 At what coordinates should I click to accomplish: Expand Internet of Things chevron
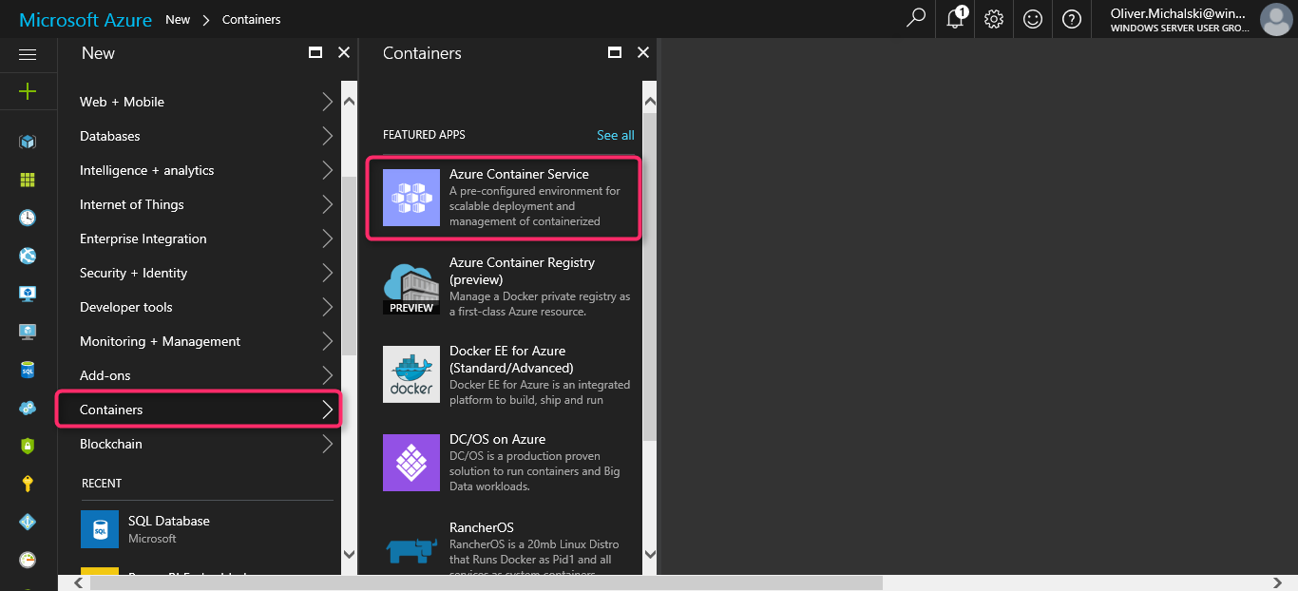pos(328,204)
